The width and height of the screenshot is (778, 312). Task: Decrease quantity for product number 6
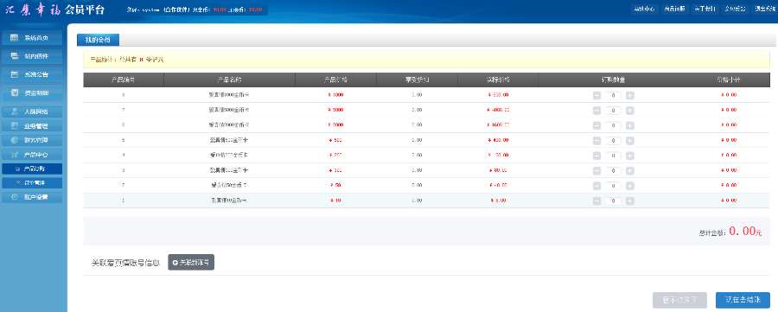596,125
